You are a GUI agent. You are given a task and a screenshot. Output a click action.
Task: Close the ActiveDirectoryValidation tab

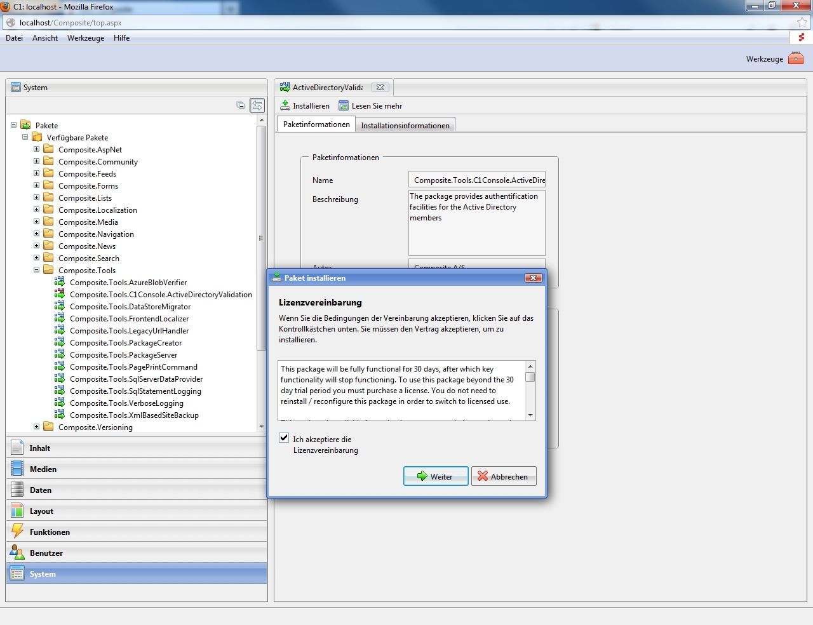(380, 88)
